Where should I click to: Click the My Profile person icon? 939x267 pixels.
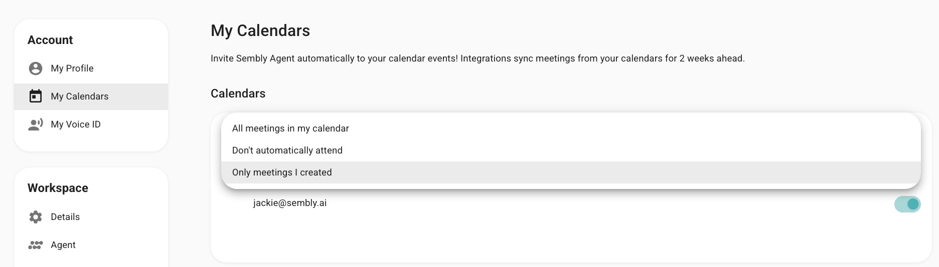(36, 68)
